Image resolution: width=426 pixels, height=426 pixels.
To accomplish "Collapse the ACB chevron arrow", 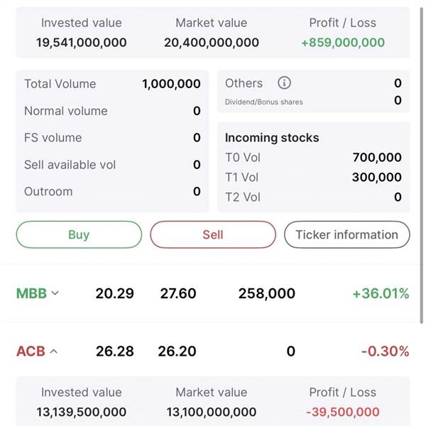I will [54, 351].
